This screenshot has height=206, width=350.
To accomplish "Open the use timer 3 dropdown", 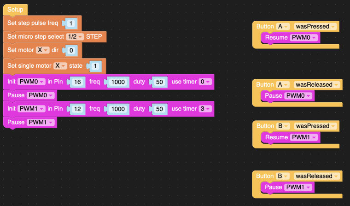I will coord(205,109).
